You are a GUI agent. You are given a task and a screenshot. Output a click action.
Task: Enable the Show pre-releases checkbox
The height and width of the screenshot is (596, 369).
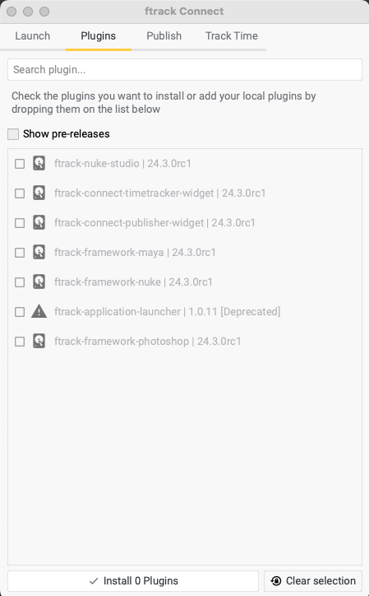pos(13,134)
